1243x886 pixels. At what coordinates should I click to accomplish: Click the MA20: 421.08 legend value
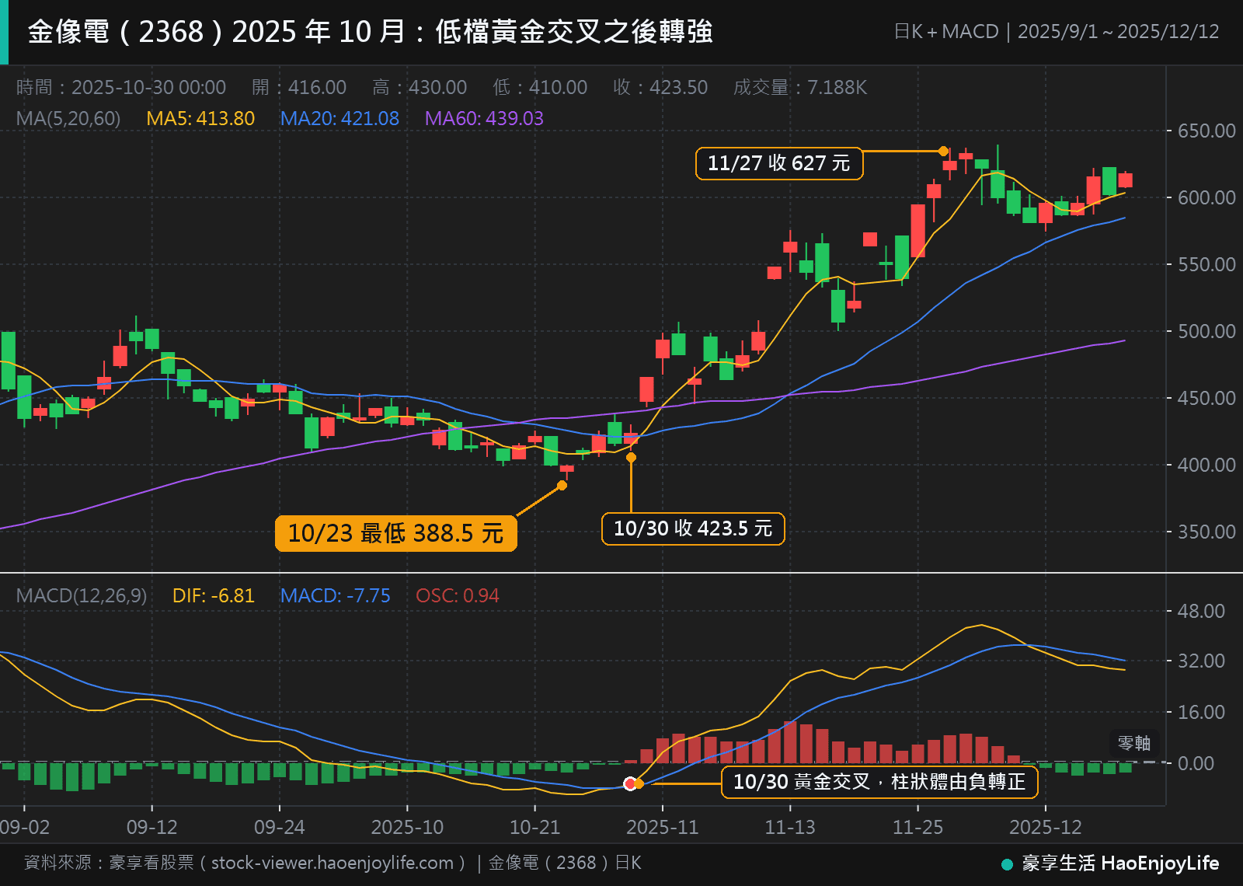coord(339,118)
